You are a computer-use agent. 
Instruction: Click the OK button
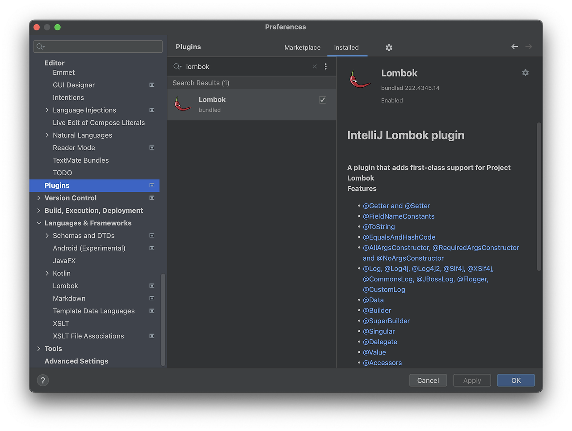(x=516, y=380)
